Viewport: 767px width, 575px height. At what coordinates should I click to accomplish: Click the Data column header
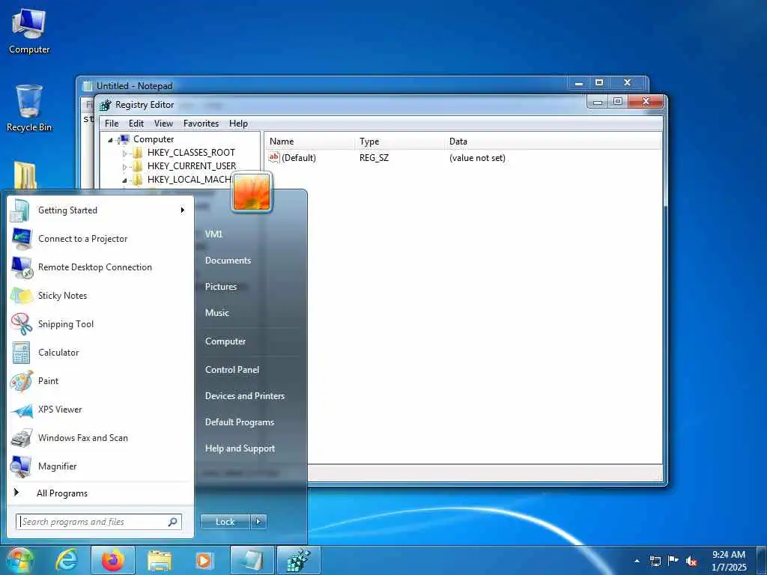pos(553,142)
